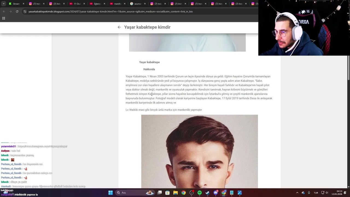Screen dimensions: 350x197
Task: Click the OneDrive cloud tray icon
Action: (x=303, y=193)
